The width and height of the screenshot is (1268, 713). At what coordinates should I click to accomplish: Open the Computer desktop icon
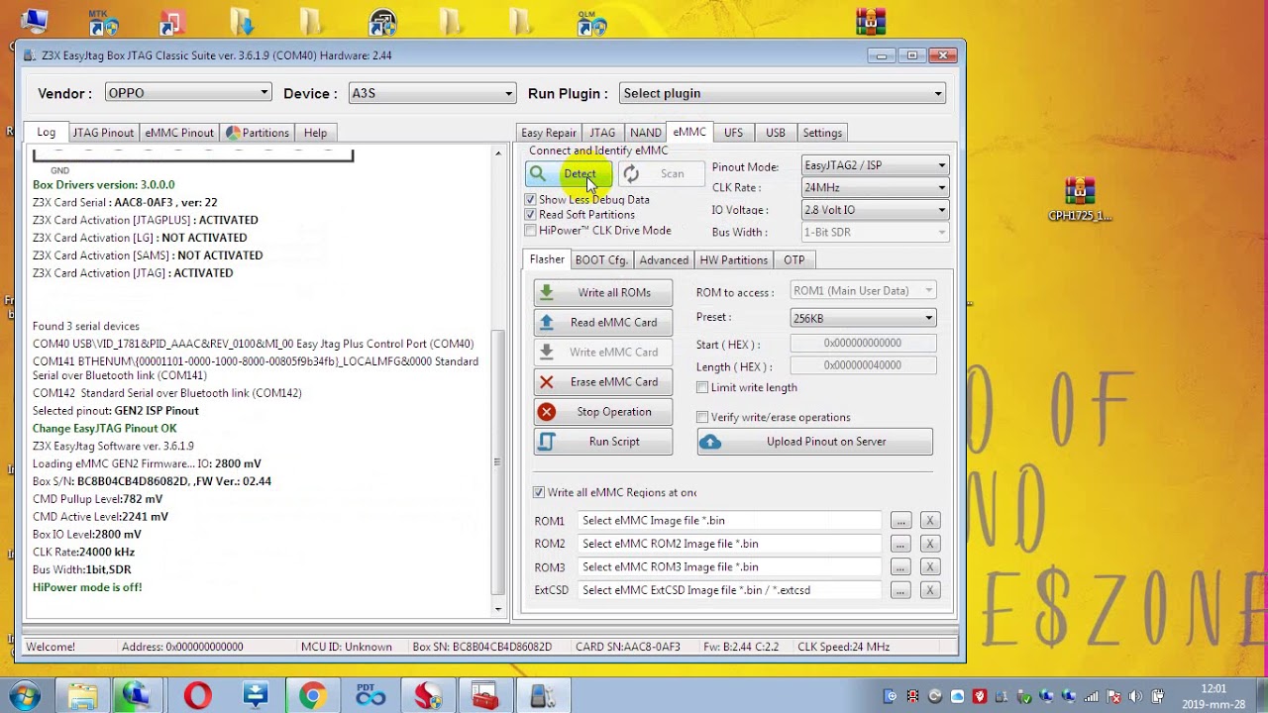(x=33, y=20)
